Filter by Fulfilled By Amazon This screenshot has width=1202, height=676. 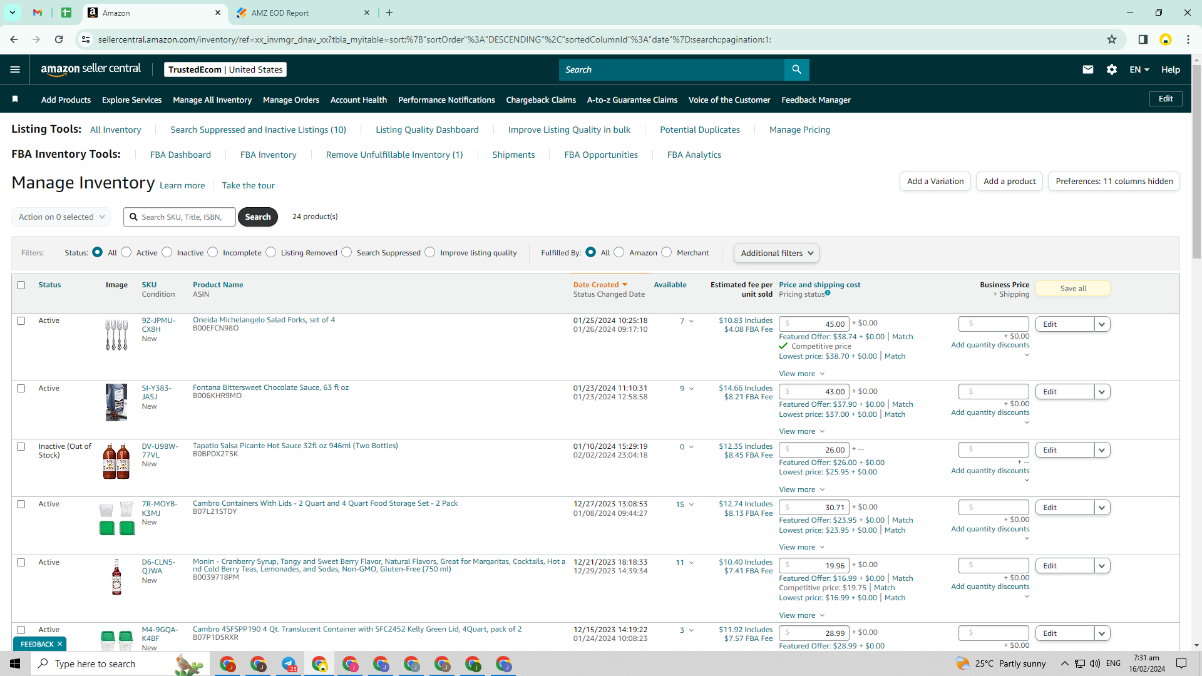pos(619,252)
